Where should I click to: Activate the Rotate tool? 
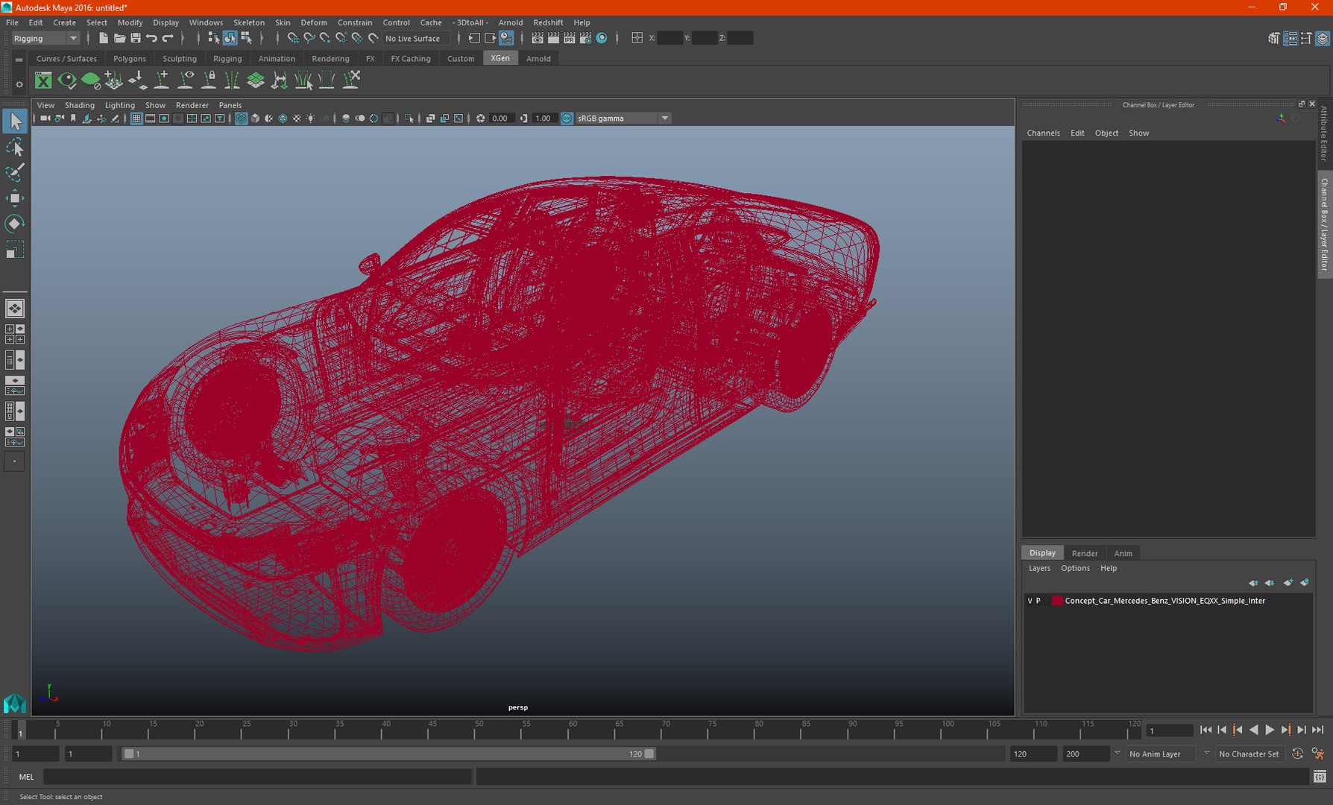click(14, 224)
